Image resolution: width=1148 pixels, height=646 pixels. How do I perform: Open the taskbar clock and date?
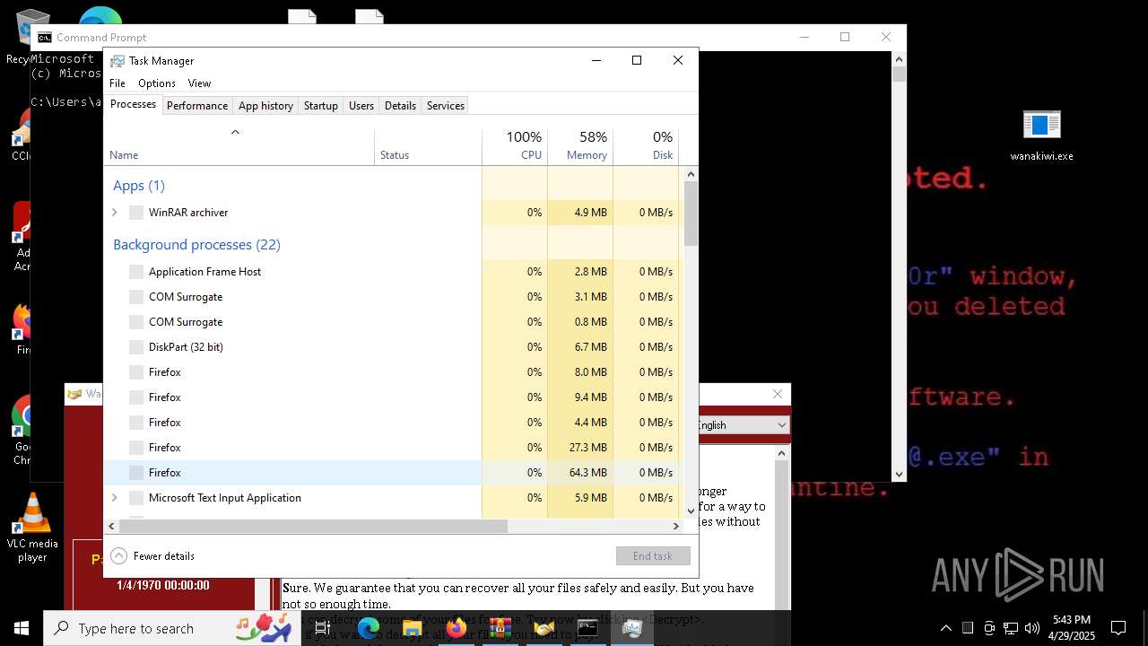[x=1073, y=628]
